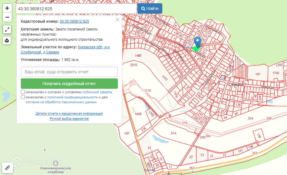This screenshot has height=175, width=287.
Task: Check the privacy policy consent checkbox
Action: pyautogui.click(x=23, y=97)
